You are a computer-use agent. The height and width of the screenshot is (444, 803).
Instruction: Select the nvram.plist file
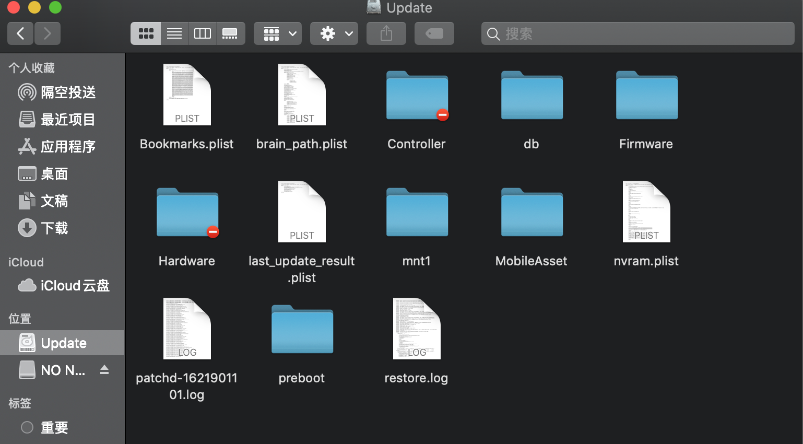click(x=646, y=212)
